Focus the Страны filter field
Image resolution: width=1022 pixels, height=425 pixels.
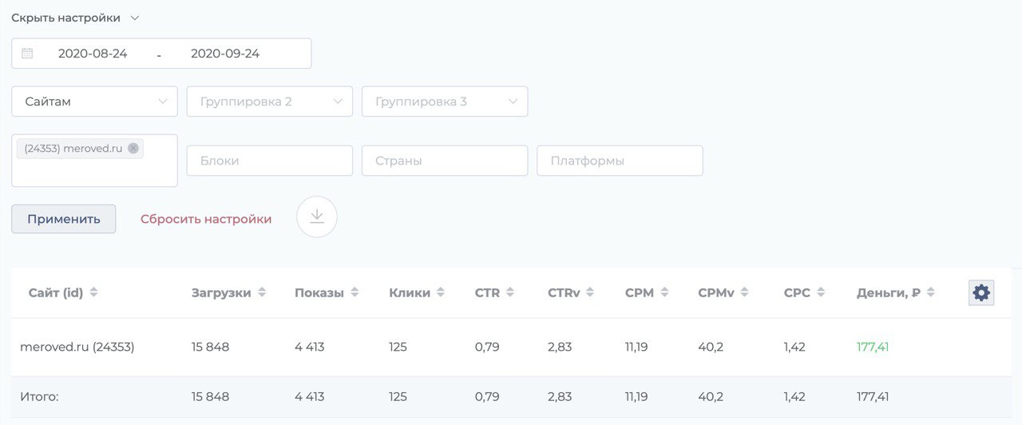pyautogui.click(x=444, y=161)
